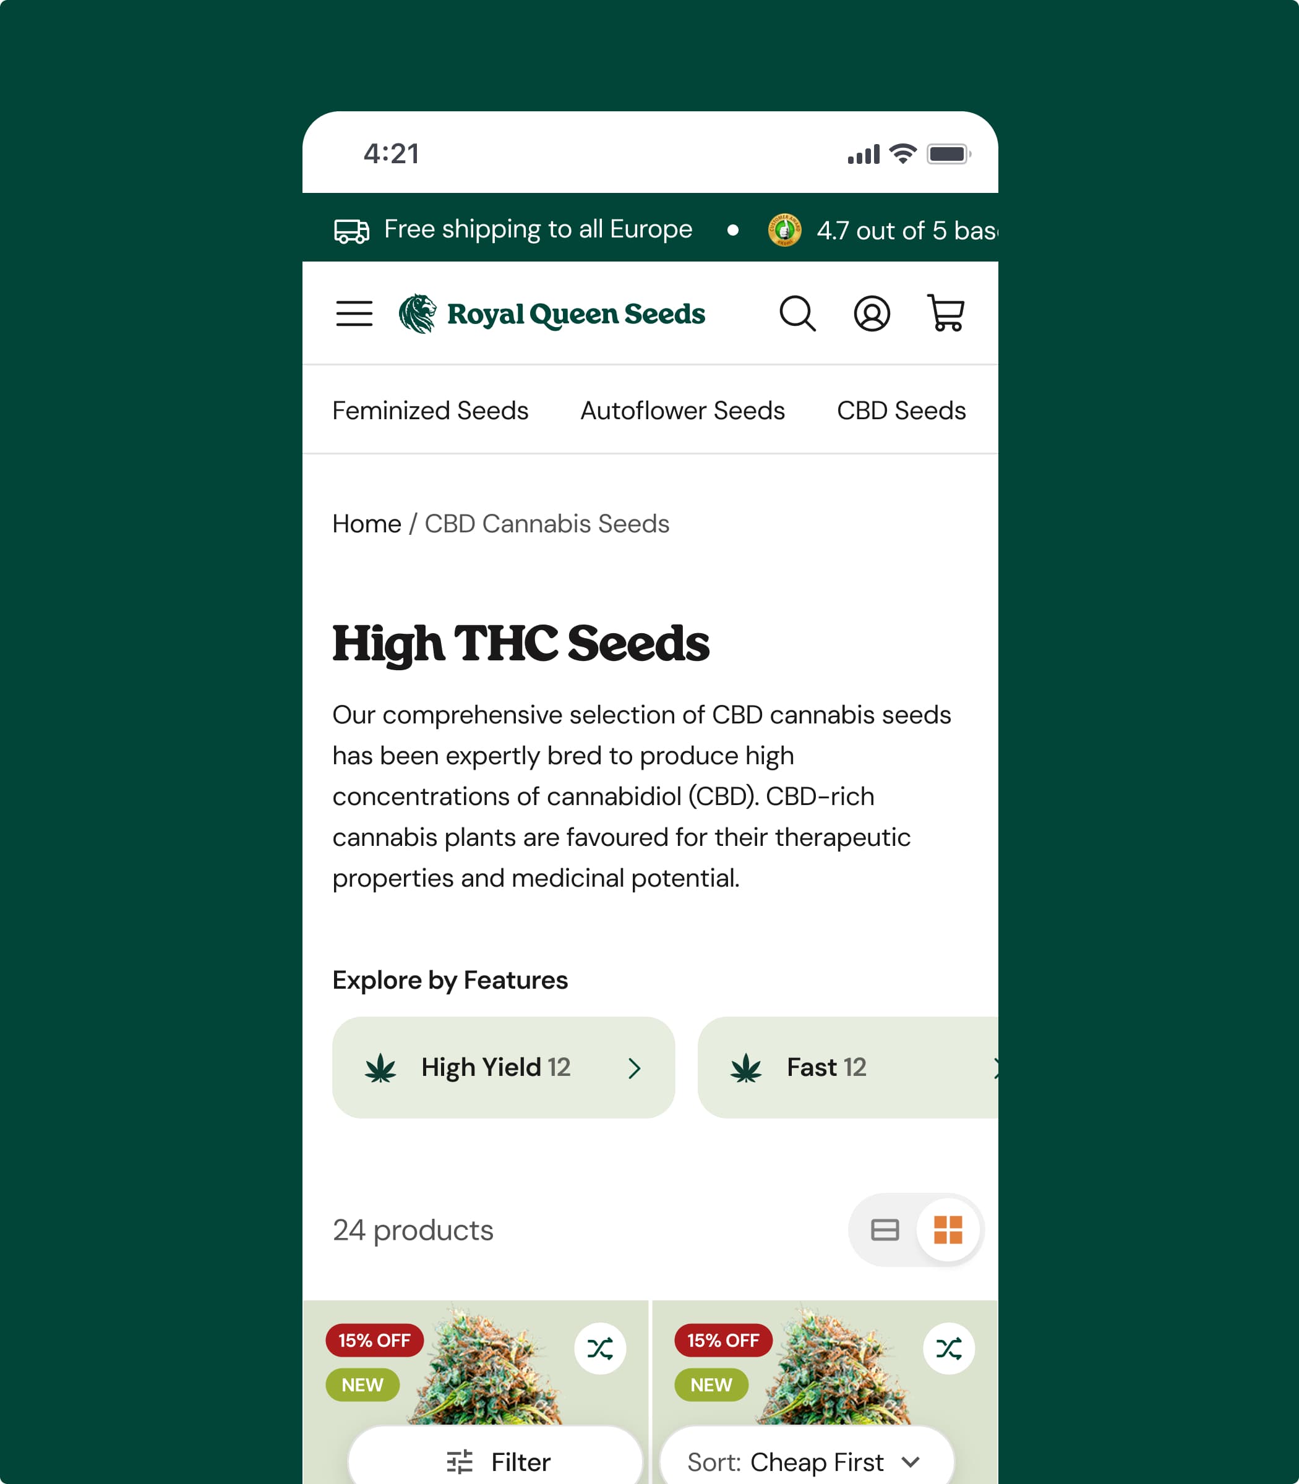
Task: Open the search magnifier icon
Action: coord(797,313)
